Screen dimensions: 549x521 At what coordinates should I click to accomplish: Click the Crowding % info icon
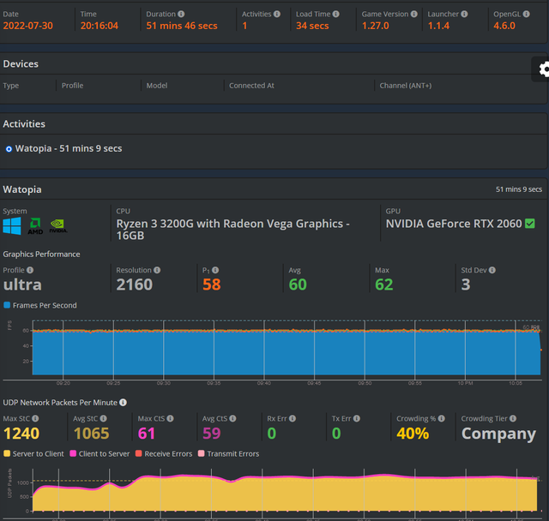point(442,418)
